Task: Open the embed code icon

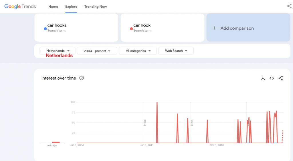Action: (x=272, y=78)
